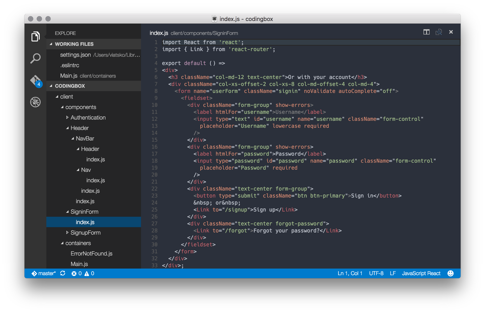485x313 pixels.
Task: Click the feedback smiley icon
Action: pos(450,273)
